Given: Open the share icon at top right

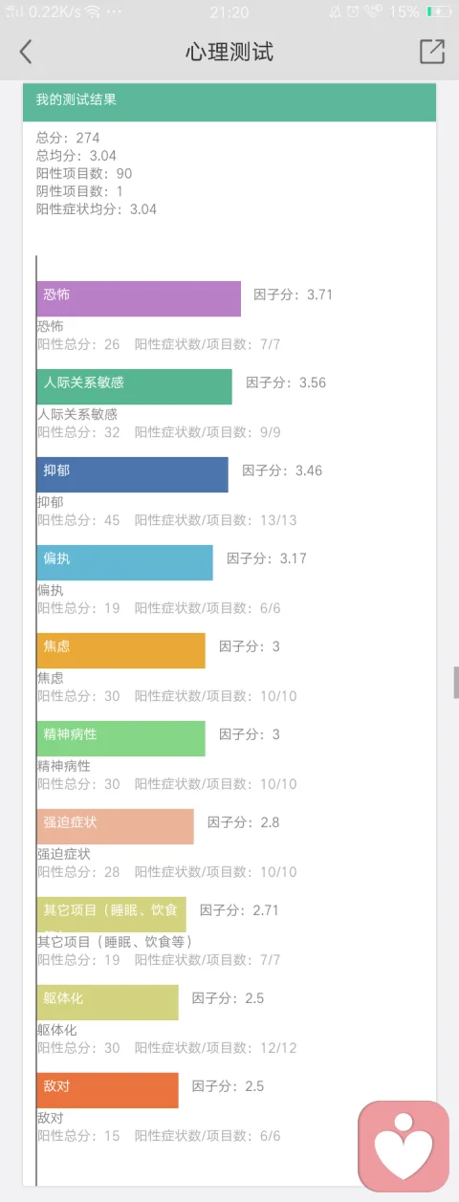Looking at the screenshot, I should (432, 52).
